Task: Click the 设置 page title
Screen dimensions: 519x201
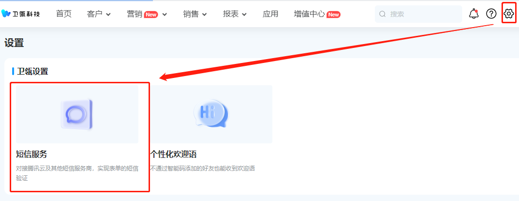Action: (14, 43)
